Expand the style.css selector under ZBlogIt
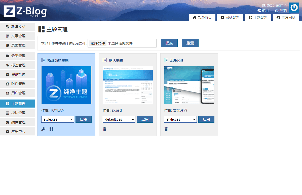The image size is (302, 195). click(x=180, y=119)
